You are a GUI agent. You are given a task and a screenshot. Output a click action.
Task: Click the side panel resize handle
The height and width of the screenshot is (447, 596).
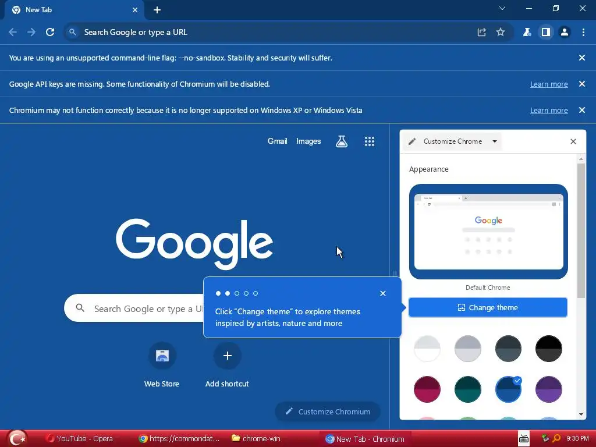395,274
